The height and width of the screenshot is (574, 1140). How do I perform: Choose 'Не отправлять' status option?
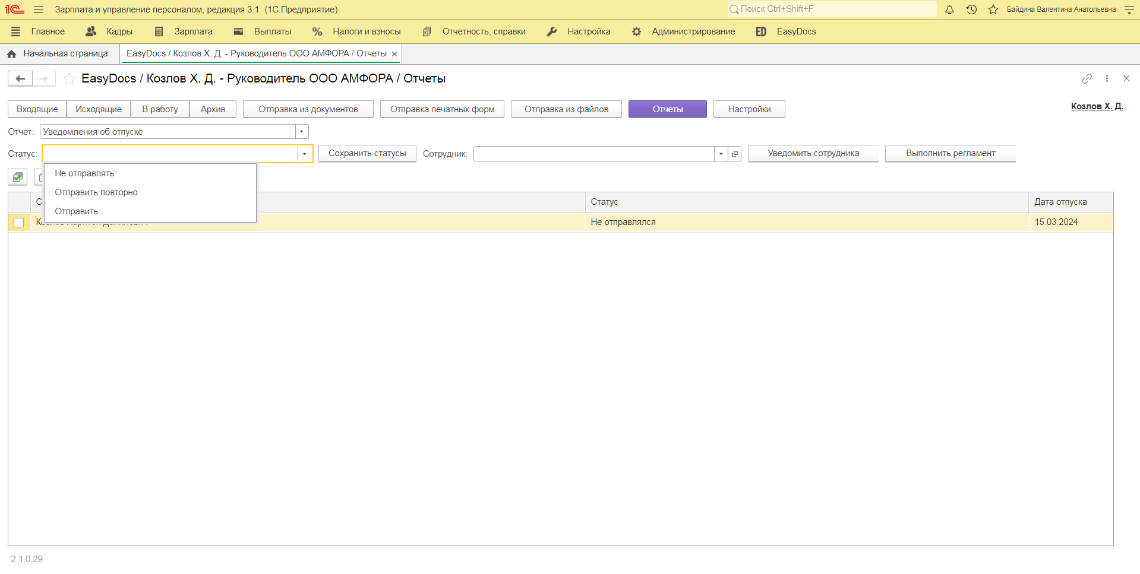(x=84, y=173)
